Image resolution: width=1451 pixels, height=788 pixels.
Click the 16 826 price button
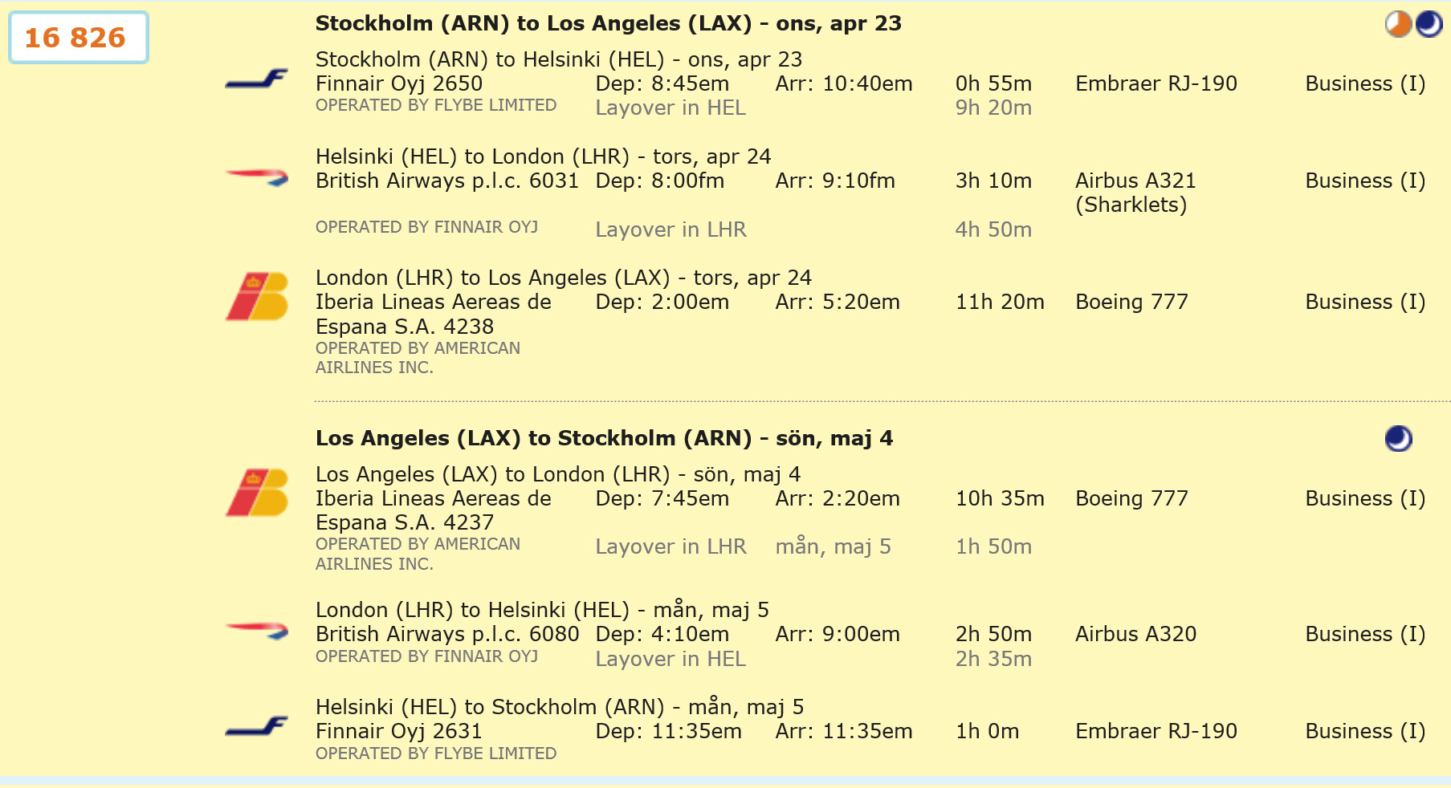coord(78,38)
